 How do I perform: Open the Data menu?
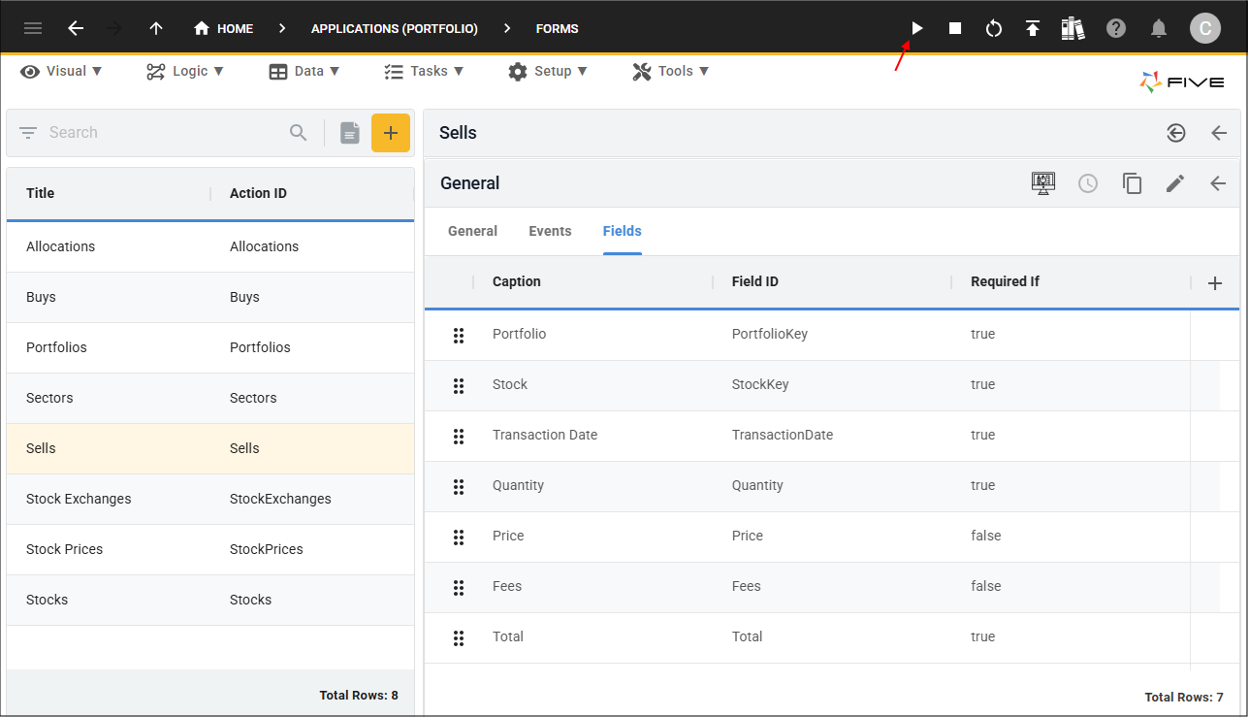click(x=304, y=71)
